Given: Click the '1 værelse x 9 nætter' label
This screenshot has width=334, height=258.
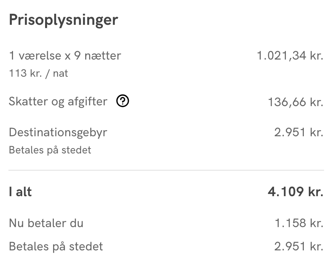Looking at the screenshot, I should (x=65, y=56).
